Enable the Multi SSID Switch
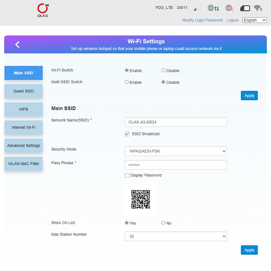This screenshot has height=271, width=271. coord(127,82)
